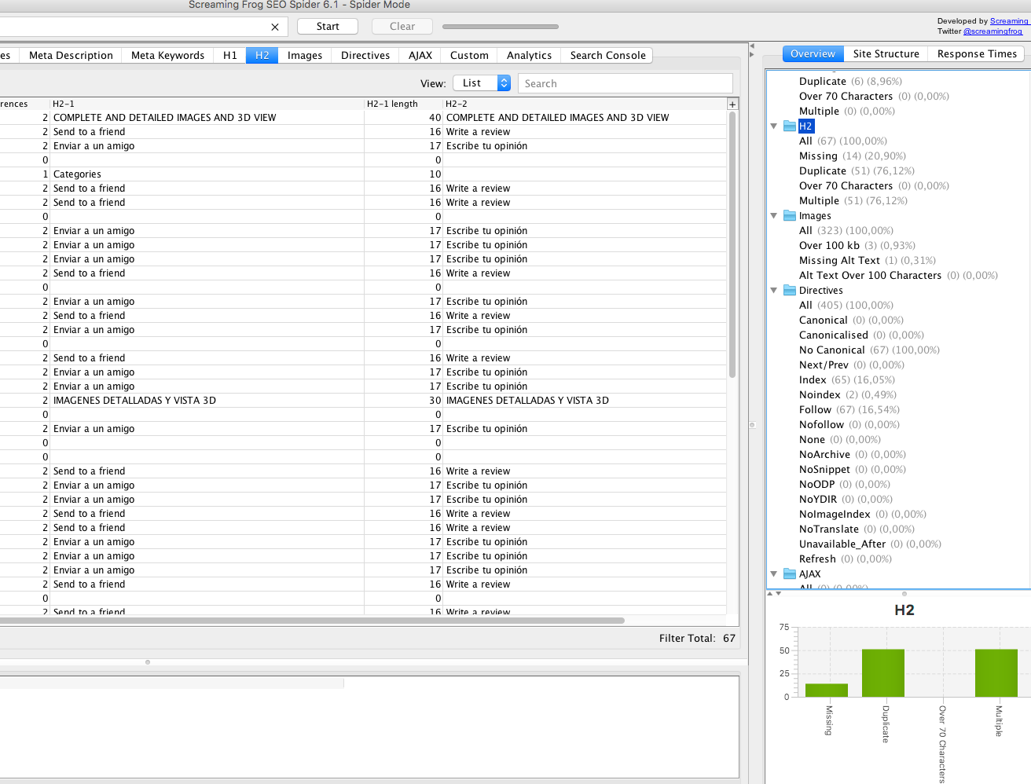Select the Refresh directive filter
Viewport: 1031px width, 784px height.
pos(845,559)
